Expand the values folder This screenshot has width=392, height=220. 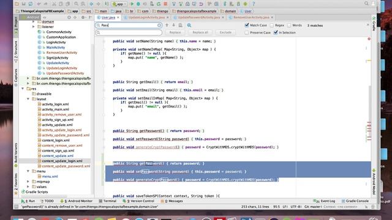[x=28, y=186]
